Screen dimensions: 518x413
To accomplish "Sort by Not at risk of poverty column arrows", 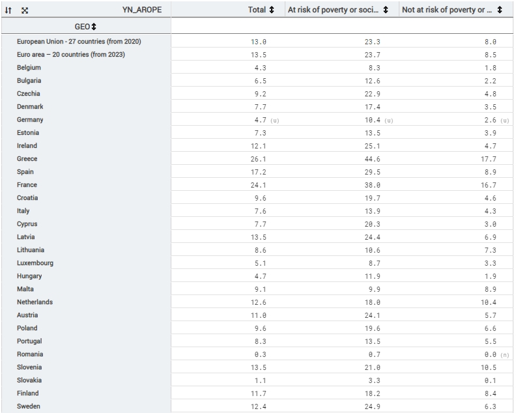I will pos(500,10).
